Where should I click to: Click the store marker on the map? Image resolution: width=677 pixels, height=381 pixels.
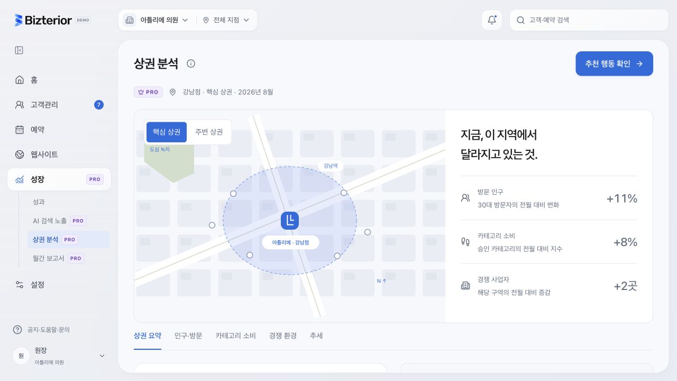290,221
